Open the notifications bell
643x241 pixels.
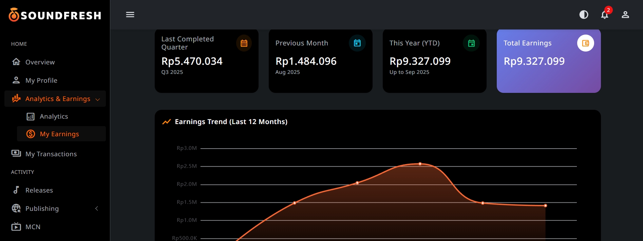[x=604, y=15]
